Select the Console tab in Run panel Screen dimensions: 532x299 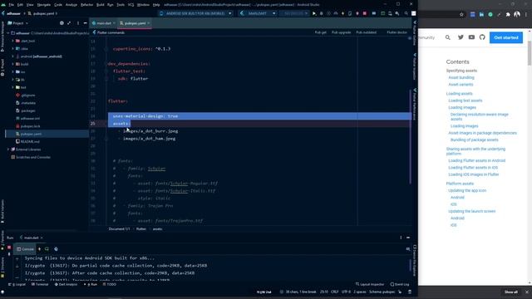25,249
